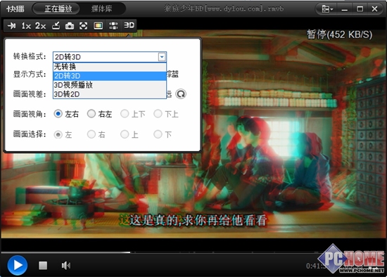This screenshot has width=387, height=277.
Task: Switch to the 媒体库 tab
Action: (102, 9)
